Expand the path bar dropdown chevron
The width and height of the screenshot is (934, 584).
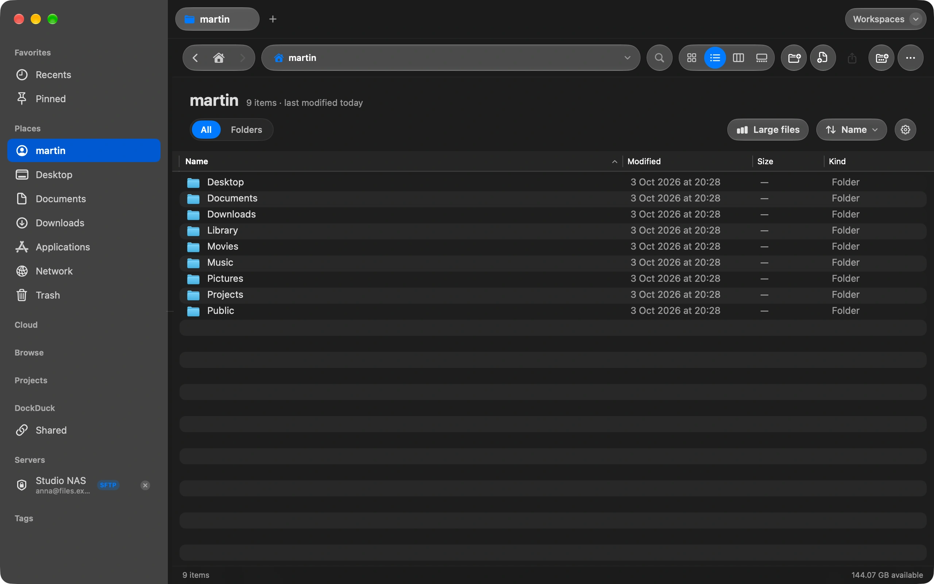point(628,58)
